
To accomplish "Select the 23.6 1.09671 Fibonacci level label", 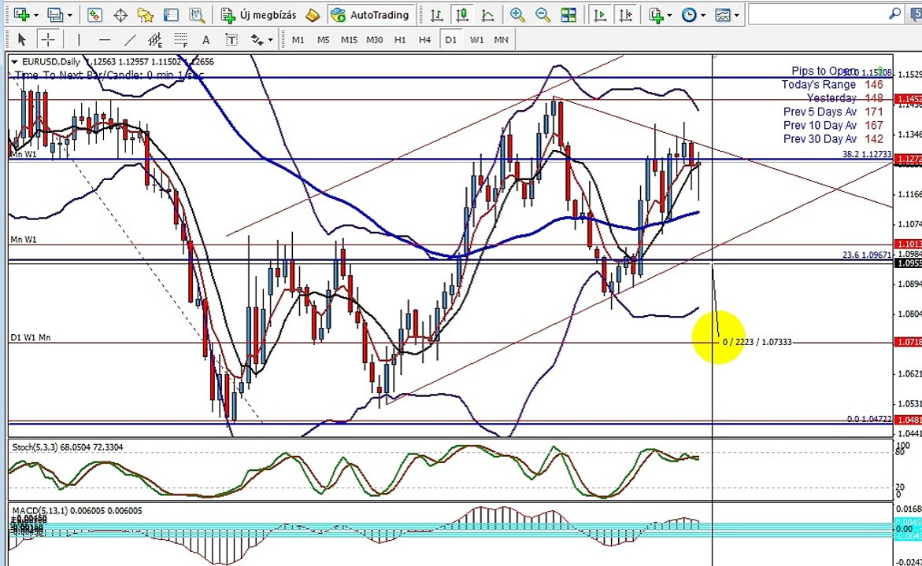I will [867, 255].
